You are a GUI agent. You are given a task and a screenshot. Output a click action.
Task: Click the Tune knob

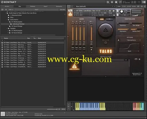click(121, 12)
